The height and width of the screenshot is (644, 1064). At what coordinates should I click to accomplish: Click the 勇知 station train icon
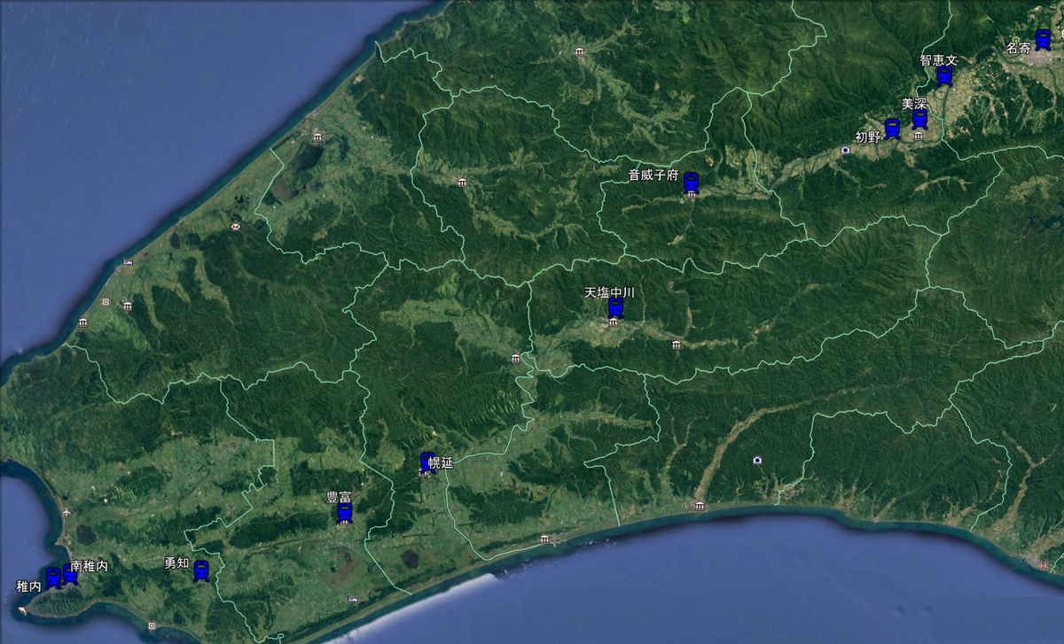click(x=201, y=571)
